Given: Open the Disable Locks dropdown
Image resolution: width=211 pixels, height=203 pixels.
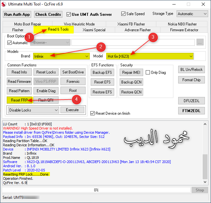Looking at the screenshot, I should tap(33, 110).
